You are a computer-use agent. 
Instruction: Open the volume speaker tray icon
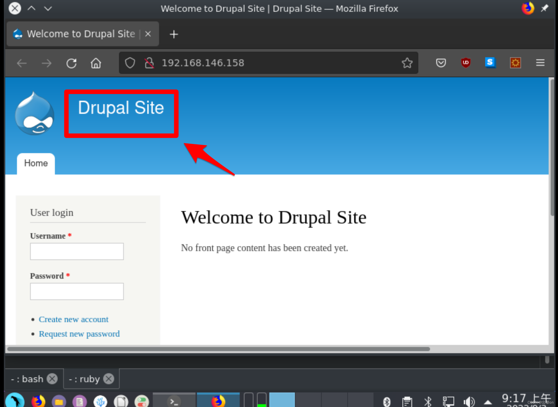tap(469, 401)
